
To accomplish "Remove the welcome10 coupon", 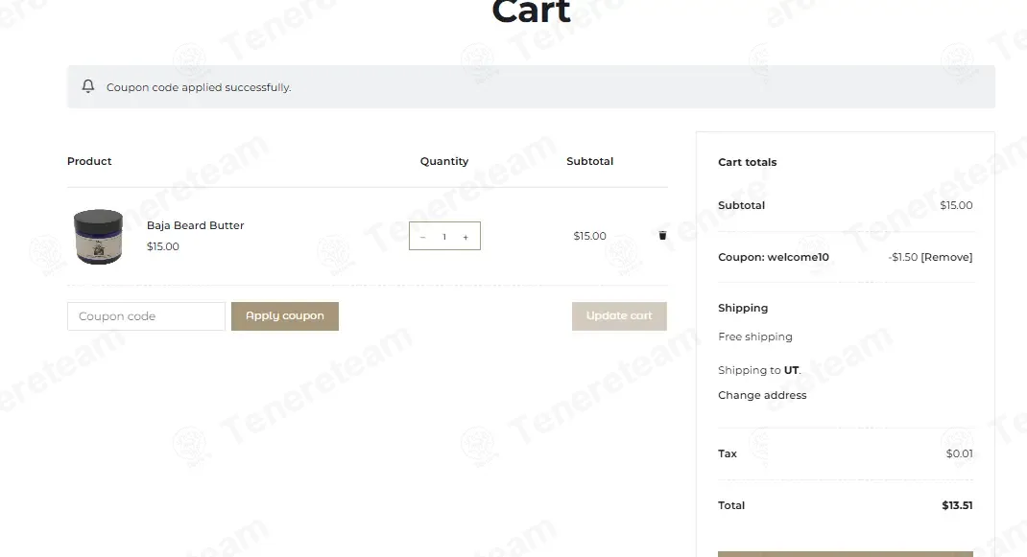I will (x=946, y=257).
